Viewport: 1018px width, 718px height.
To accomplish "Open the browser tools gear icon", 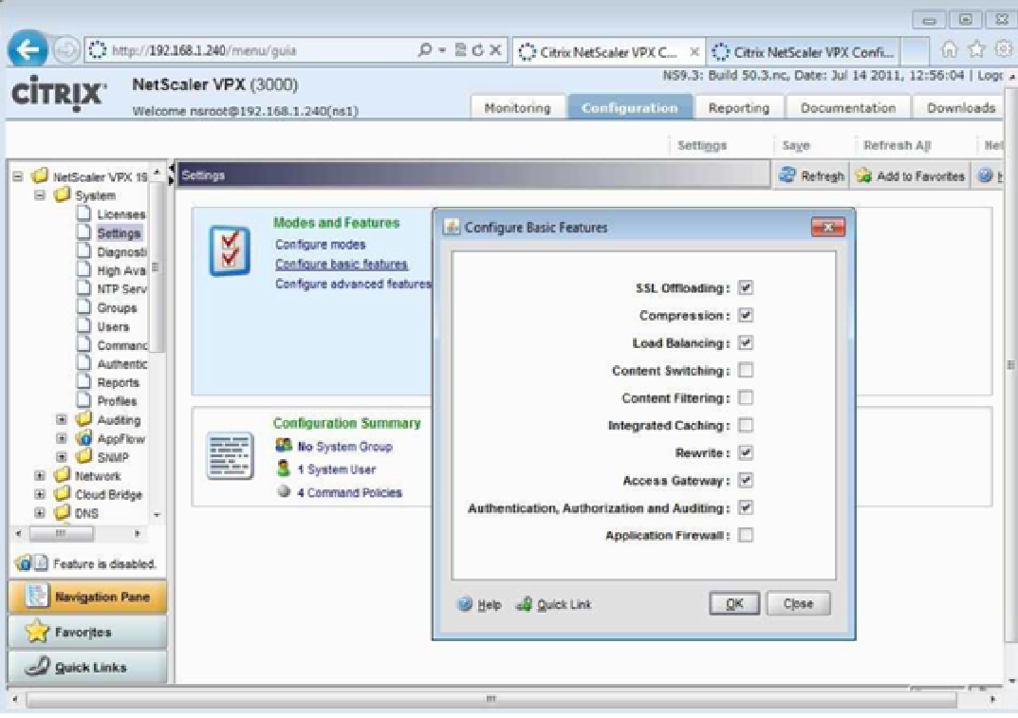I will coord(1003,49).
